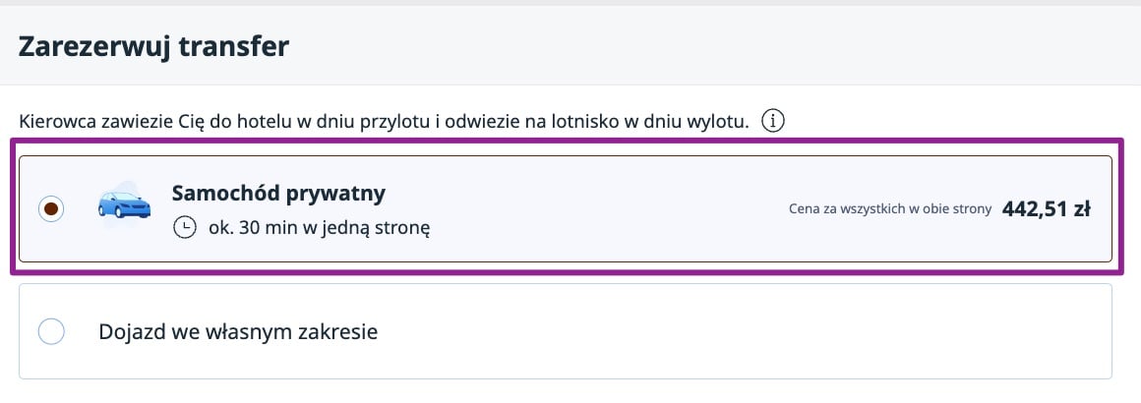This screenshot has width=1141, height=403.
Task: Click the clock icon beside travel duration
Action: coord(184,228)
